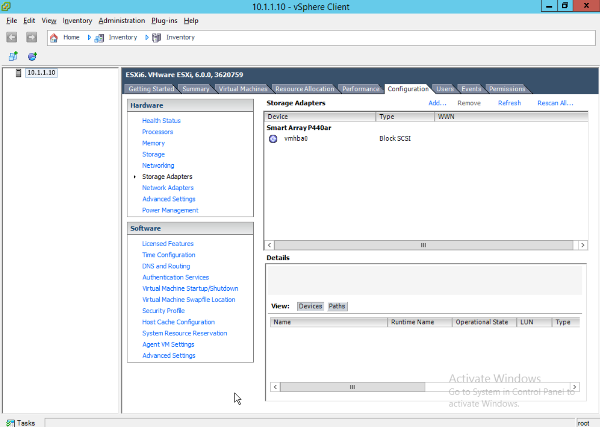Click the host icon beside 10.1.1.10

(18, 72)
